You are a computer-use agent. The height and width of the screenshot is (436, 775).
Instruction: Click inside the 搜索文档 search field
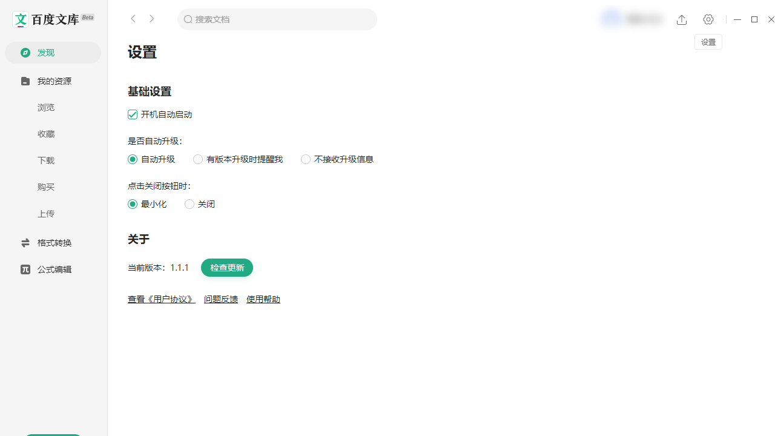277,19
